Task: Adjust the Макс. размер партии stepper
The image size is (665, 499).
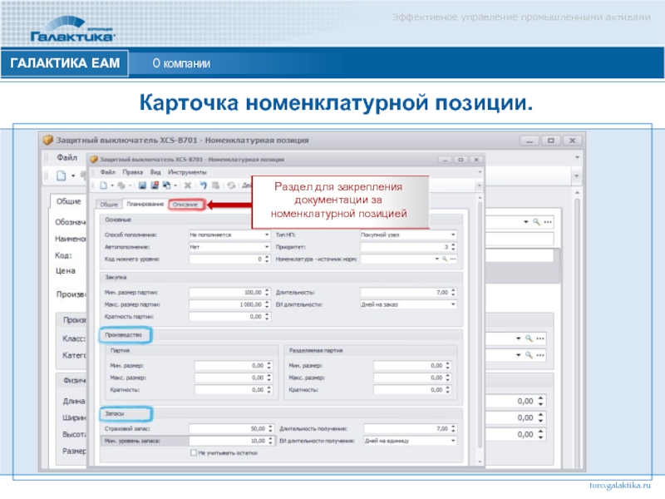Action: 267,304
